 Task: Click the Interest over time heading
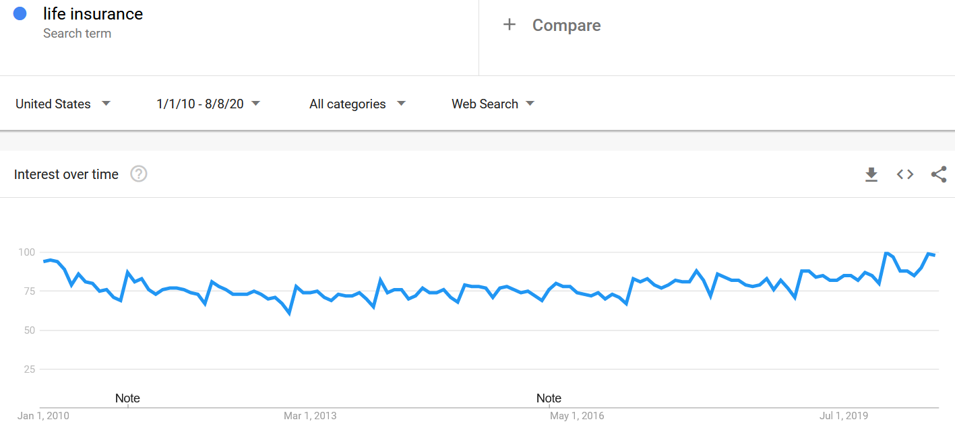tap(66, 174)
